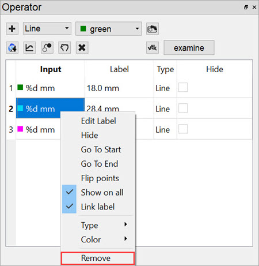
Task: Click the line-graph profile icon
Action: 29,47
